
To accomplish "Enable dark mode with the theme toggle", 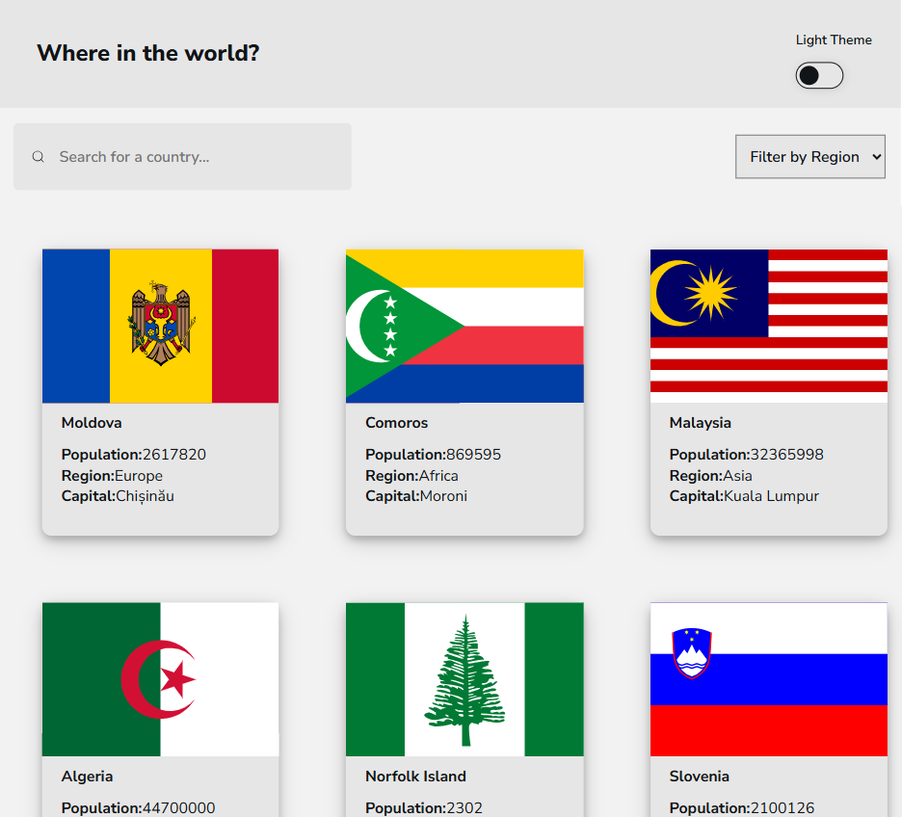I will 818,75.
